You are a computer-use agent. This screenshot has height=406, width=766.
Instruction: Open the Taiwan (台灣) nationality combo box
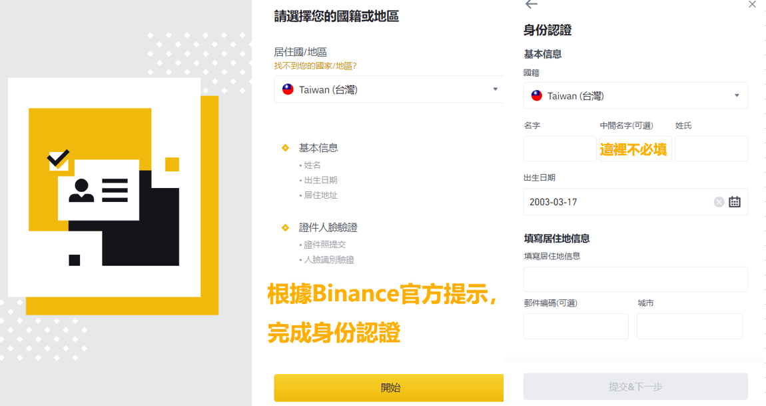635,95
